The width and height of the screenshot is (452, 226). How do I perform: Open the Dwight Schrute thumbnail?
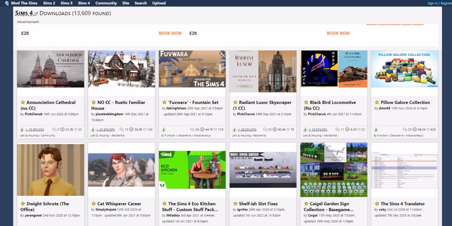point(51,170)
